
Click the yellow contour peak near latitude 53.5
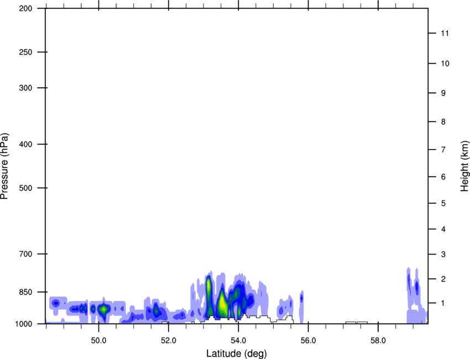tap(222, 303)
